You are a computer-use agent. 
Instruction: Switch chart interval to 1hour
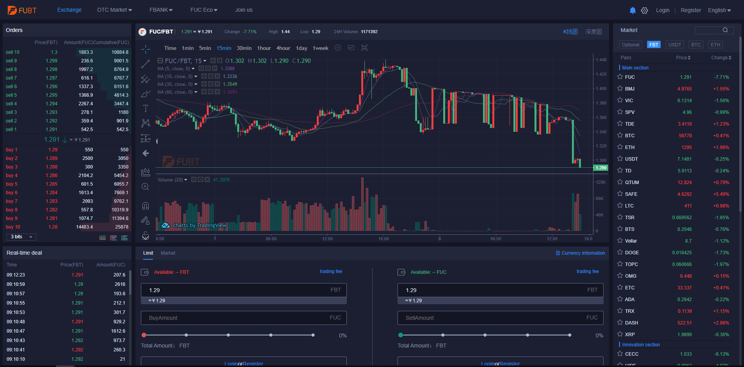pyautogui.click(x=264, y=48)
